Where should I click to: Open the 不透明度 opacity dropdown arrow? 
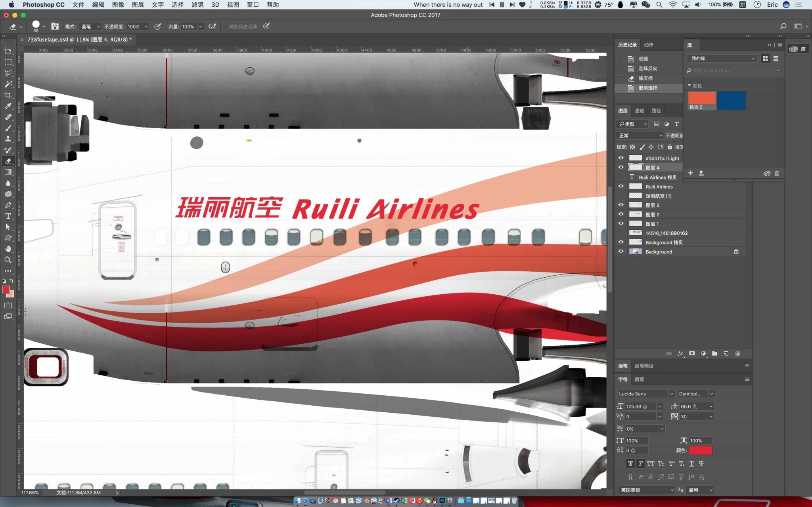click(x=146, y=27)
